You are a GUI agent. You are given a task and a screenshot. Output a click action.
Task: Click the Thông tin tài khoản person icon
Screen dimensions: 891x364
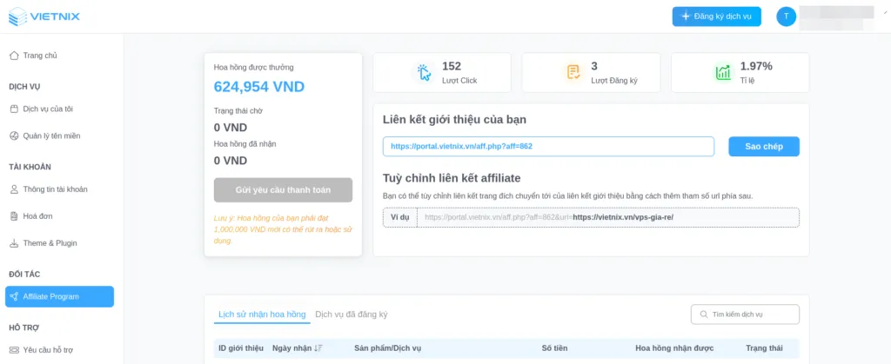(14, 189)
